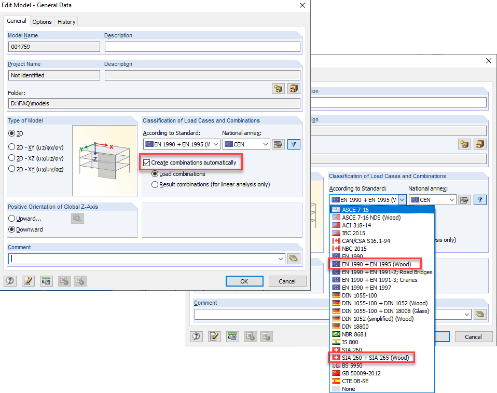Click the edit standards icon next to CEN
497x393 pixels.
click(x=278, y=144)
